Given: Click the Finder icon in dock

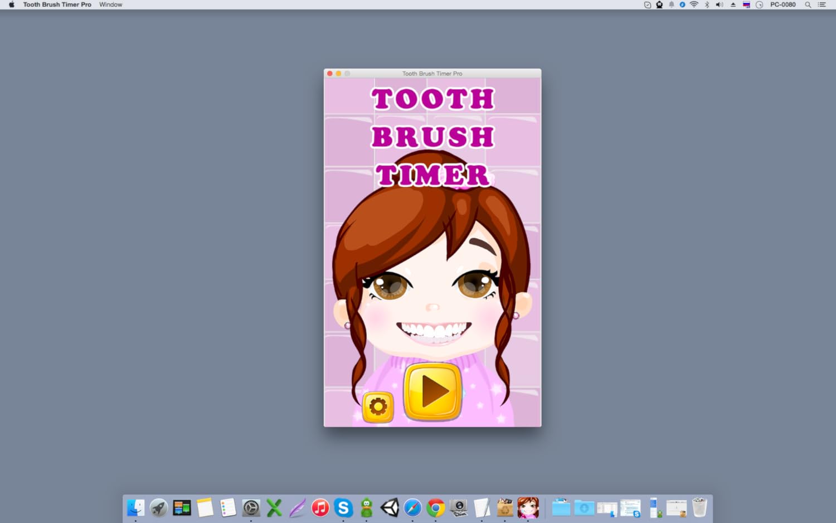Looking at the screenshot, I should tap(135, 508).
